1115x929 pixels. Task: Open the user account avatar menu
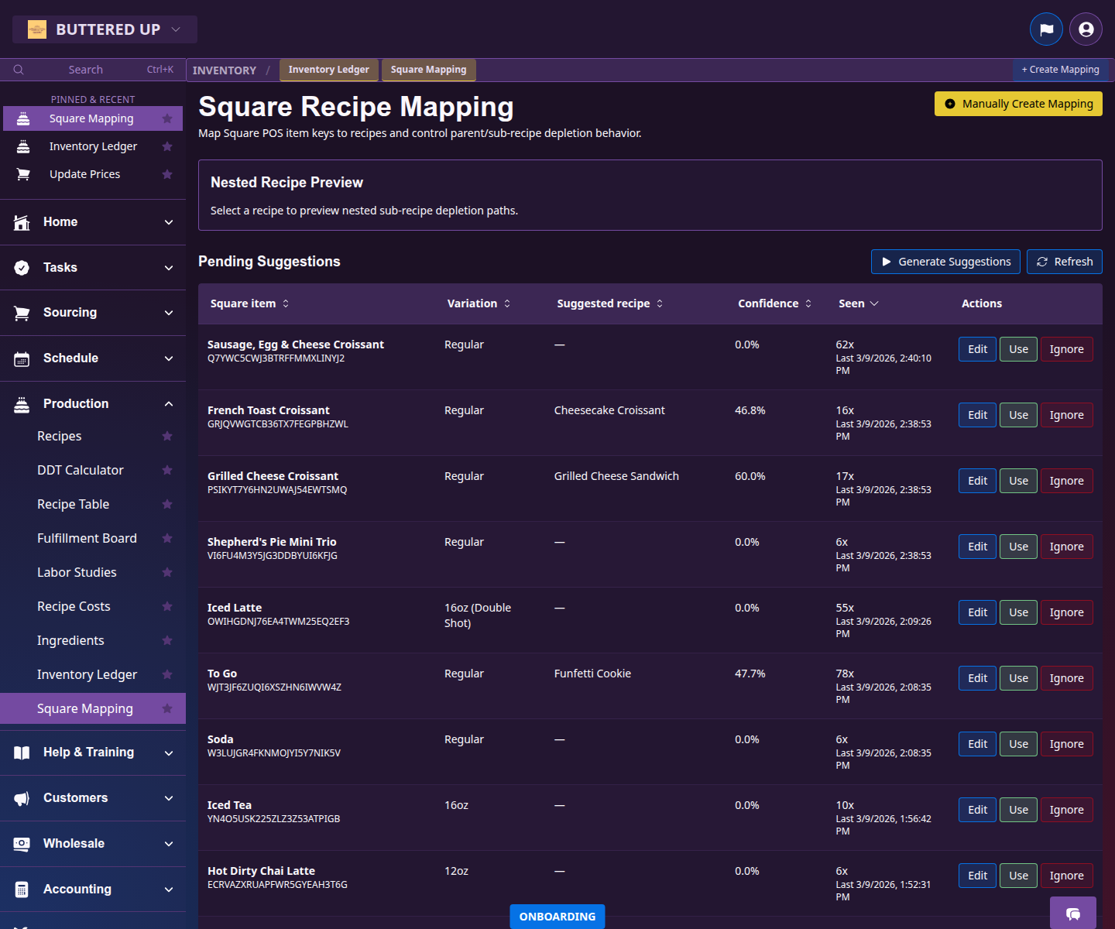[1085, 29]
